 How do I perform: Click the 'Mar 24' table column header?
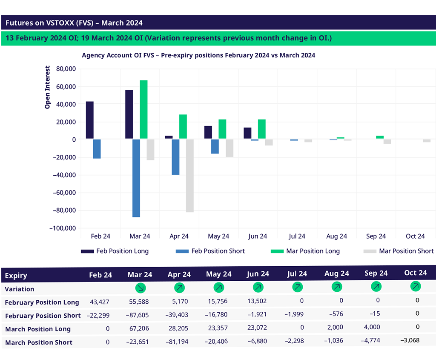click(140, 275)
